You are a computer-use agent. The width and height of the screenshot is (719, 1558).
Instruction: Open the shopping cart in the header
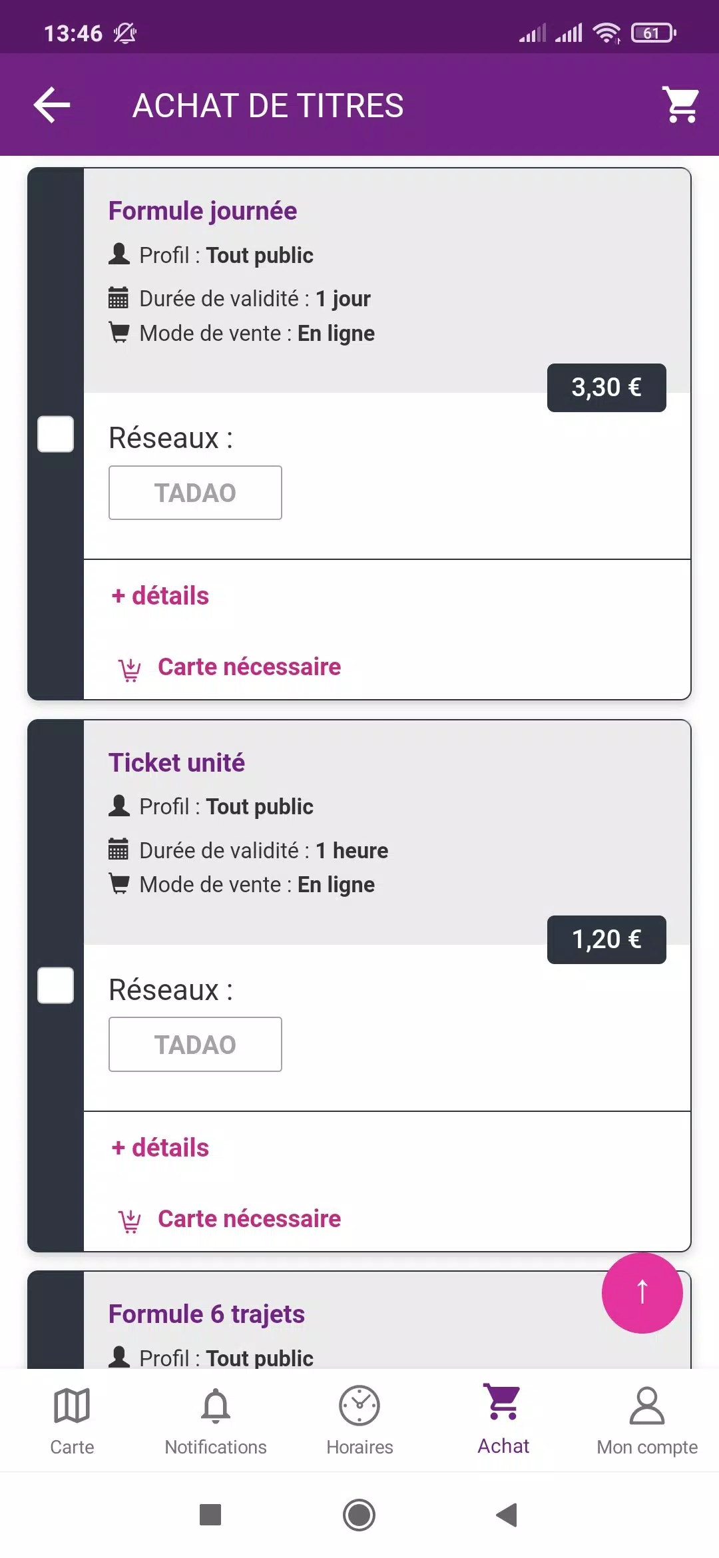click(680, 105)
